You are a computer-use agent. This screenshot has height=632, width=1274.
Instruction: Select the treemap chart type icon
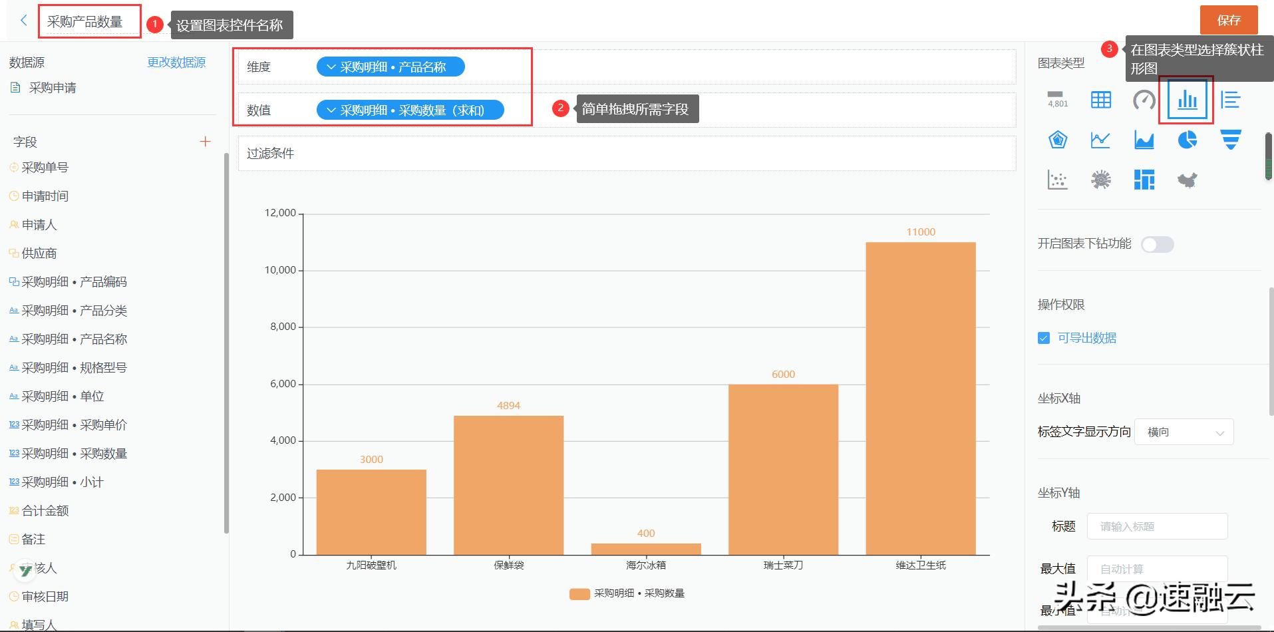click(x=1144, y=180)
